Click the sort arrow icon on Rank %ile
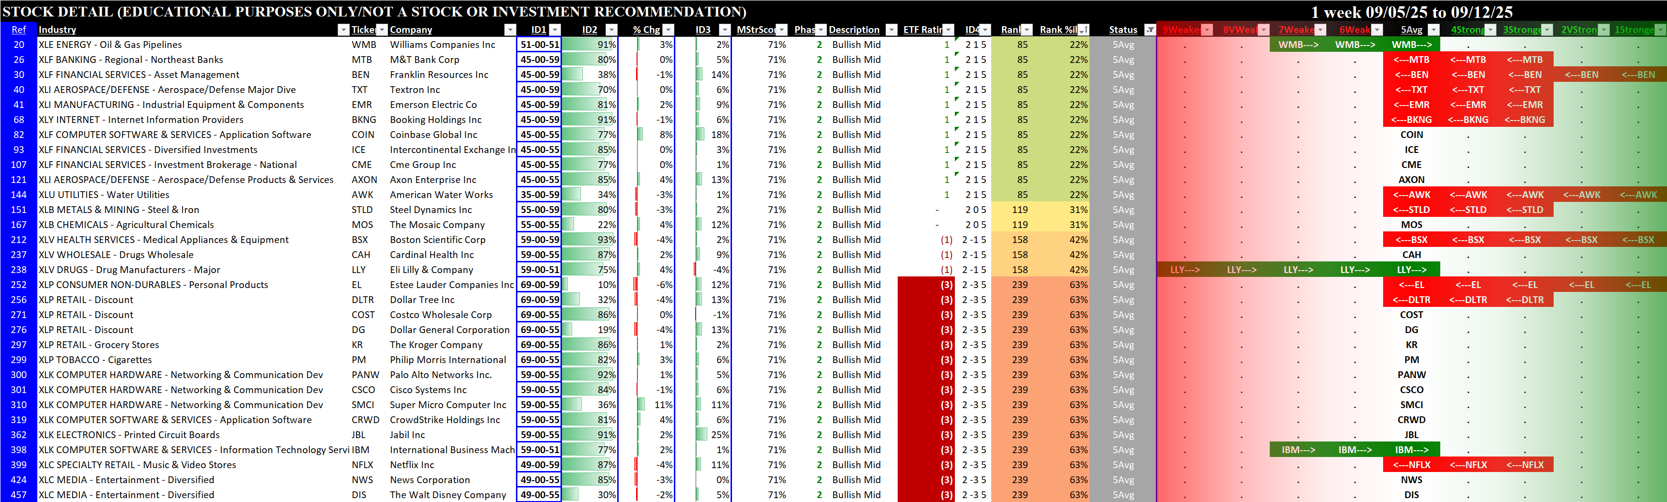The image size is (1667, 502). pos(1083,30)
